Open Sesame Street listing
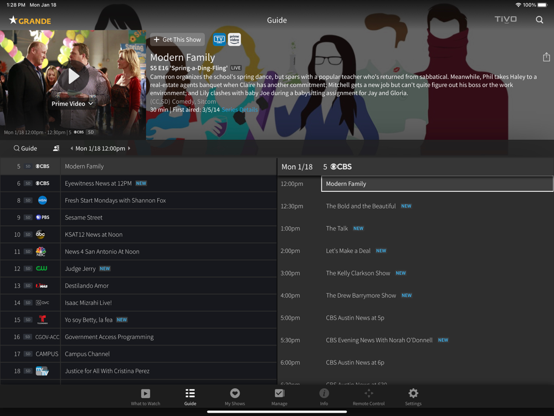 pyautogui.click(x=168, y=217)
